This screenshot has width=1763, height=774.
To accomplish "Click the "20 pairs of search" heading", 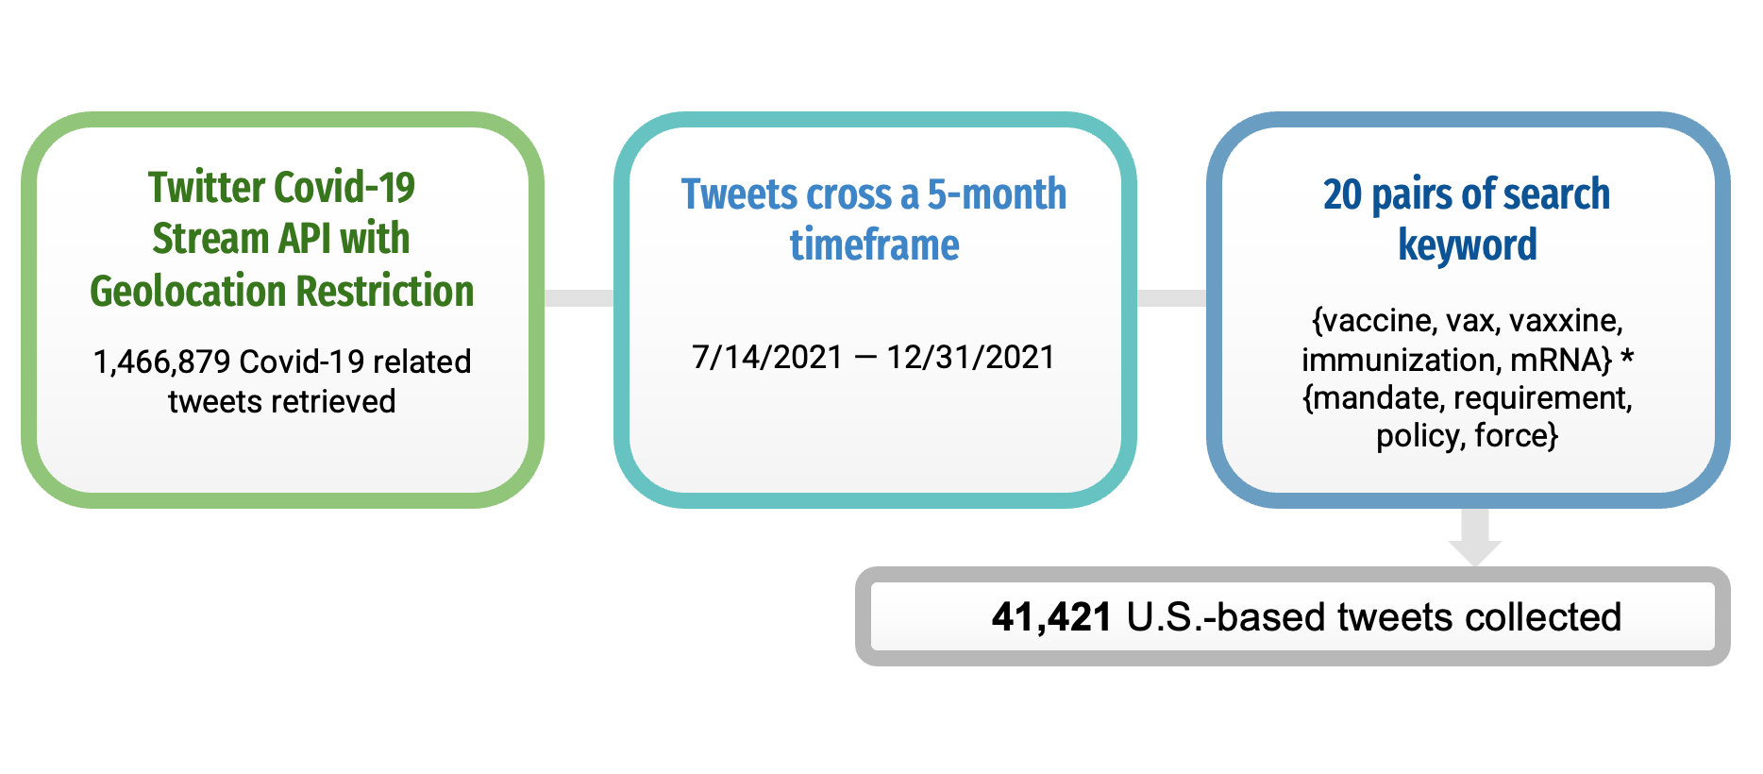I will point(1467,194).
